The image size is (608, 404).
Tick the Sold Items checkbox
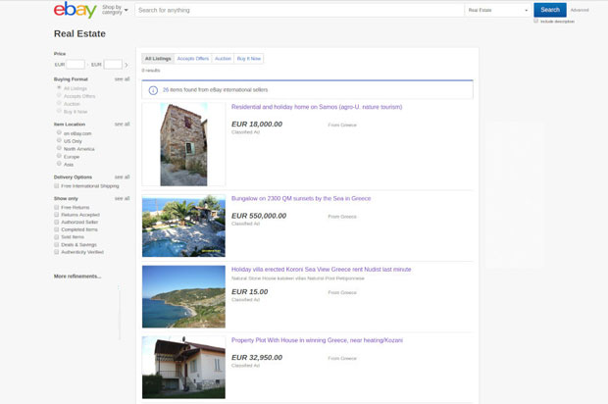pos(57,236)
